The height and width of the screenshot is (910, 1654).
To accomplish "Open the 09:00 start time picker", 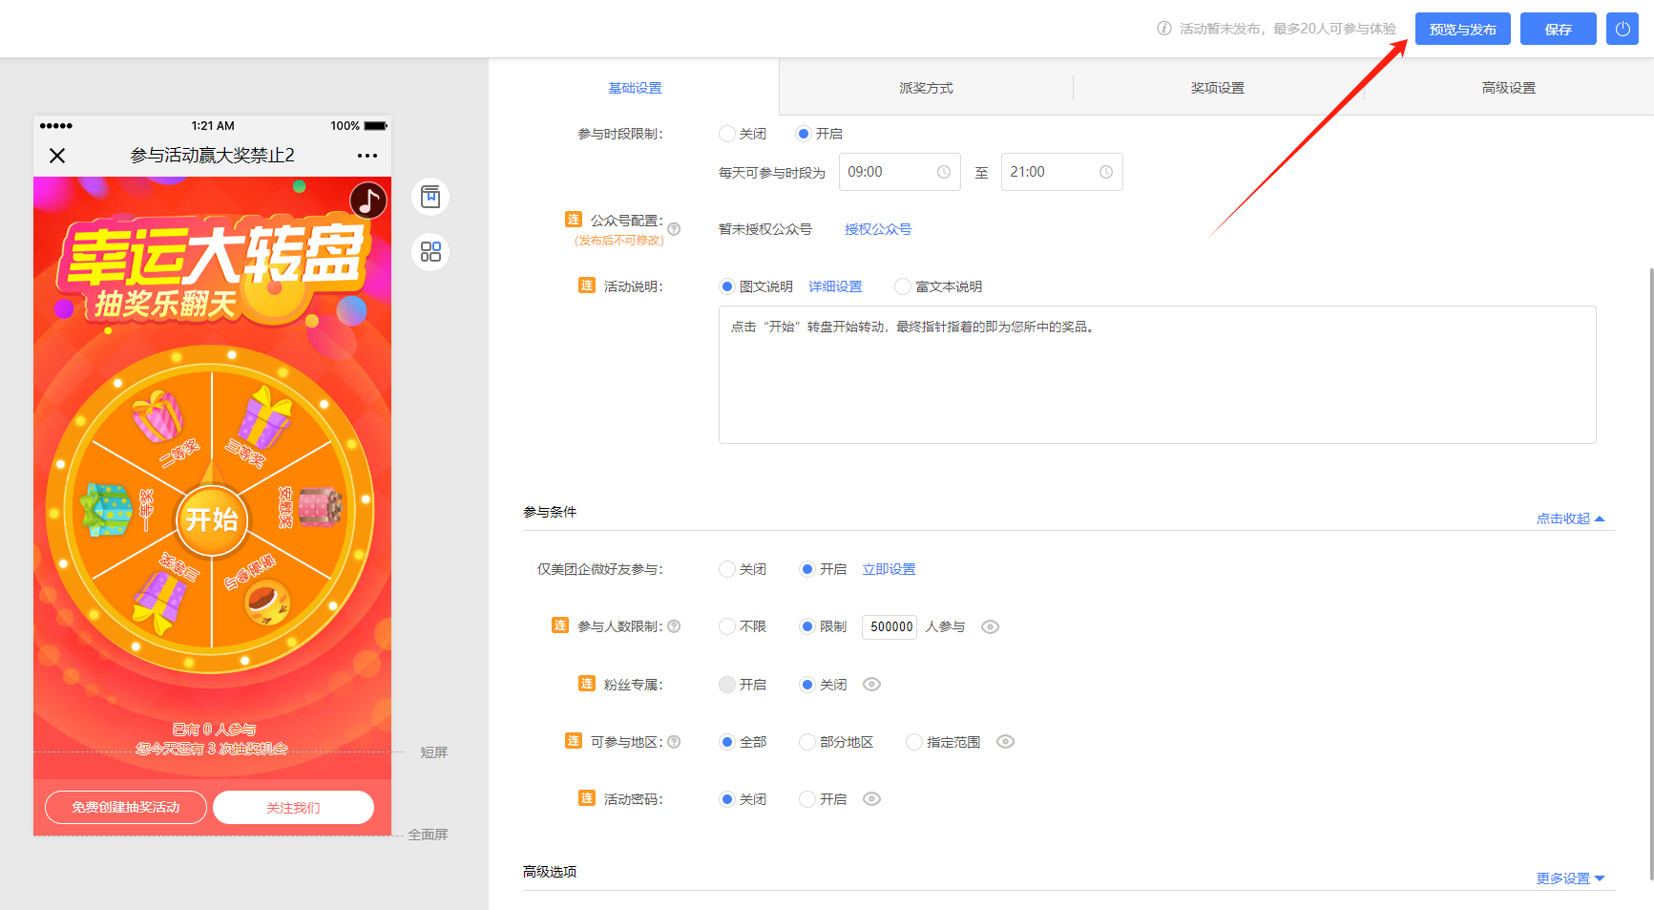I will click(x=899, y=172).
